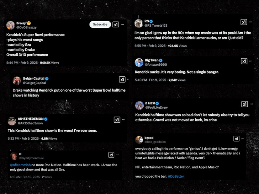Click the Grok icon on bgood's tweet

(x=237, y=139)
